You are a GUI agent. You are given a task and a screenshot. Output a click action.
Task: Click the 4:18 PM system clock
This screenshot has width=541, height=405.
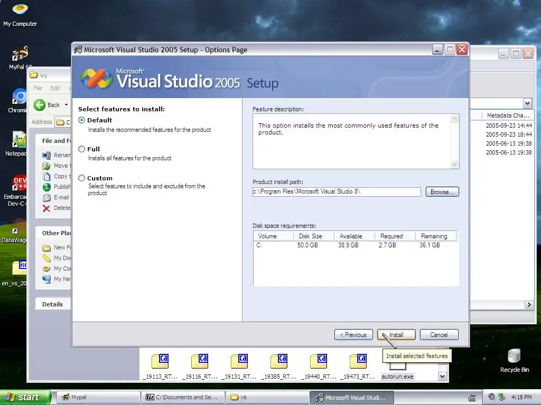coord(521,397)
